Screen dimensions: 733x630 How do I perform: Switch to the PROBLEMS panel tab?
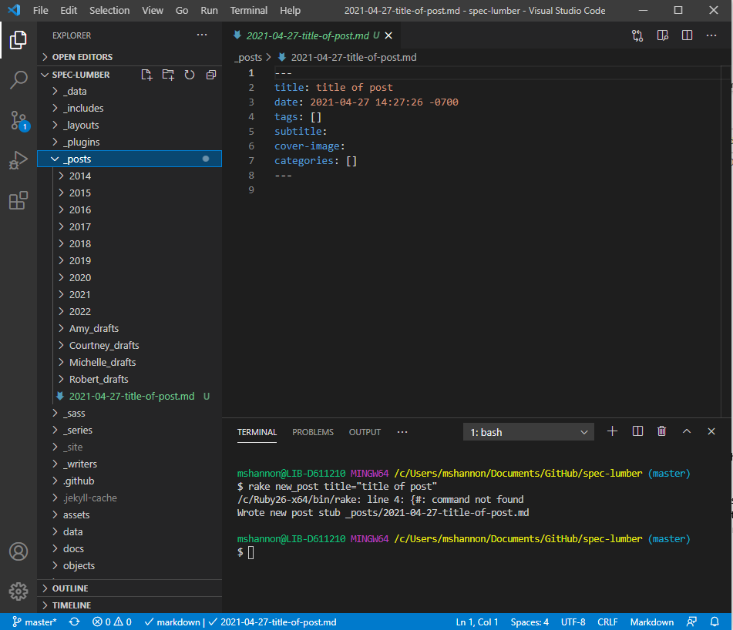pos(313,432)
